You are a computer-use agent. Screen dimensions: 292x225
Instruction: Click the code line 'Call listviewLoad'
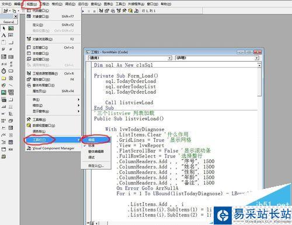129,103
